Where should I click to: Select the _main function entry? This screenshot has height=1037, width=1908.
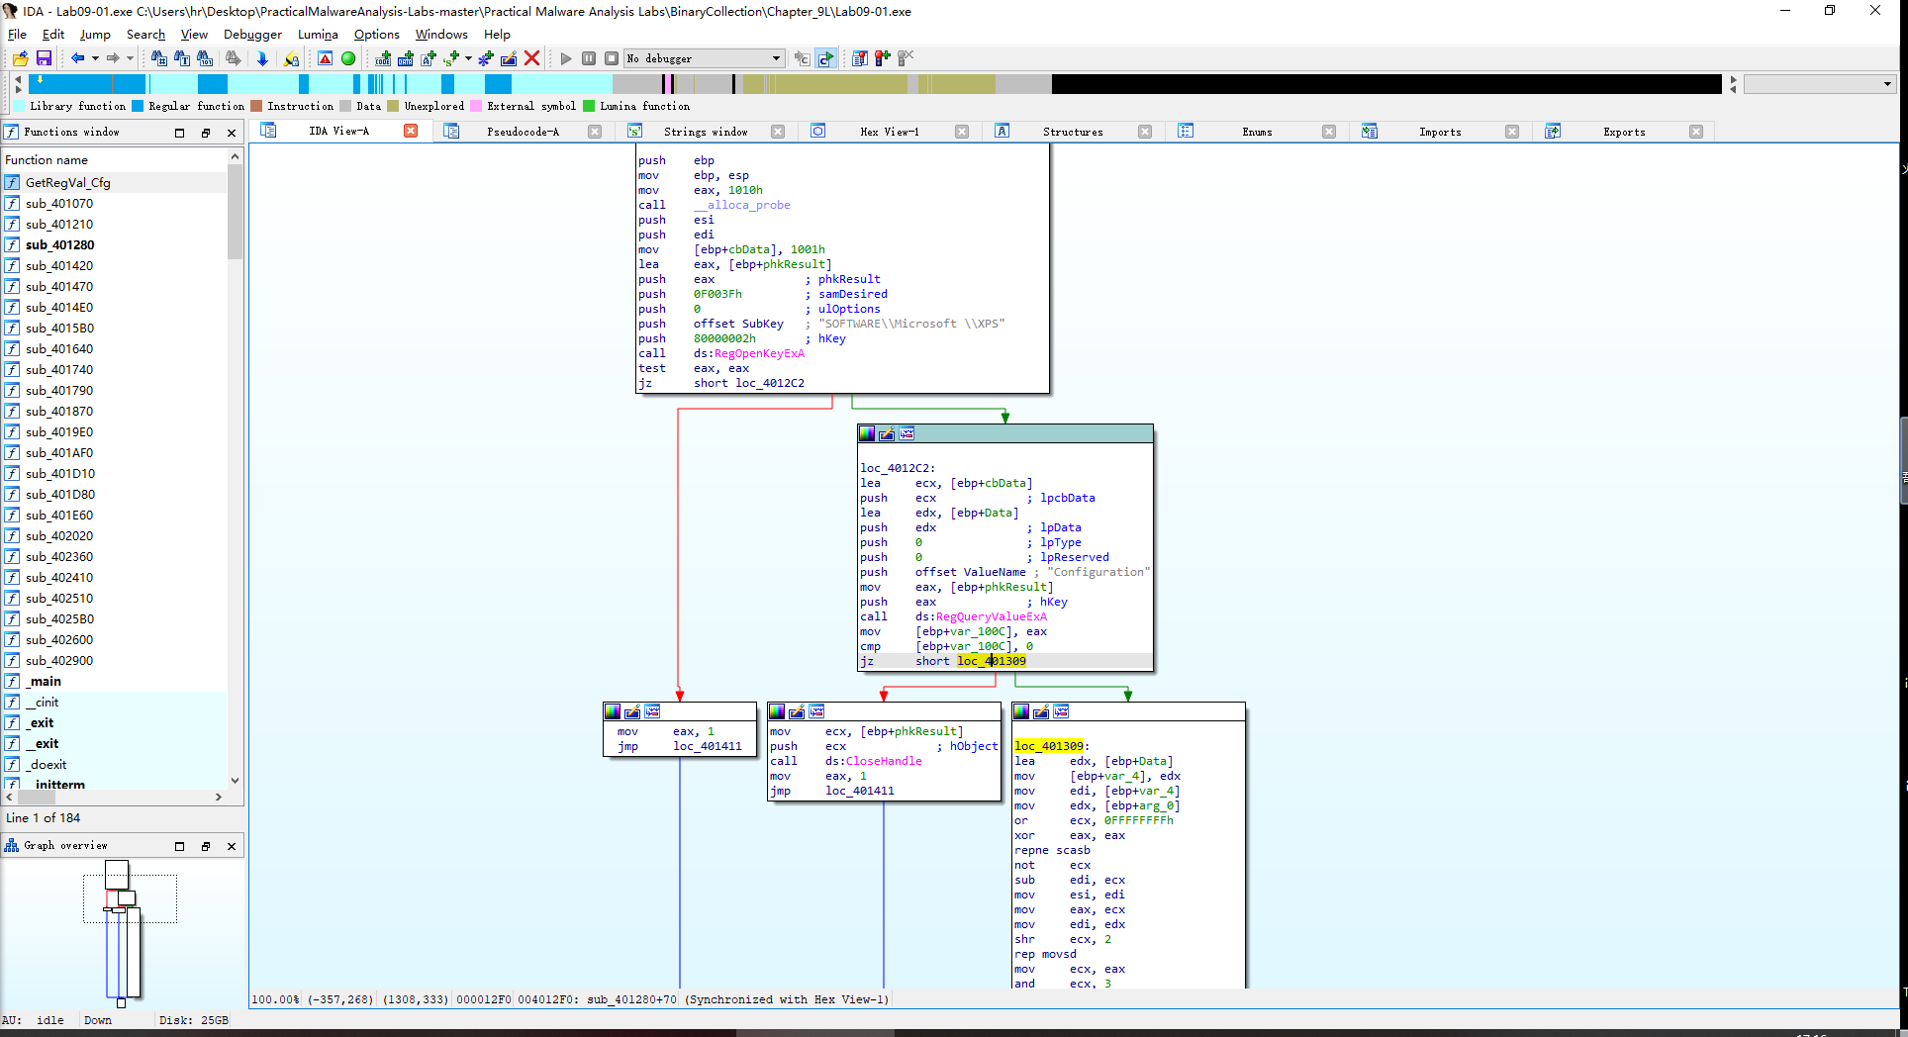[44, 681]
